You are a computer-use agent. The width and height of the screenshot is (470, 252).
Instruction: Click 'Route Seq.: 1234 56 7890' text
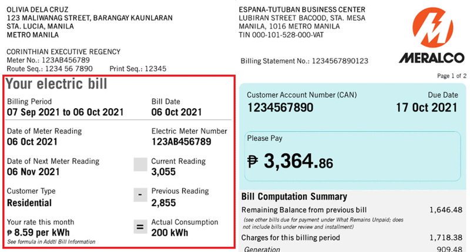click(x=50, y=69)
